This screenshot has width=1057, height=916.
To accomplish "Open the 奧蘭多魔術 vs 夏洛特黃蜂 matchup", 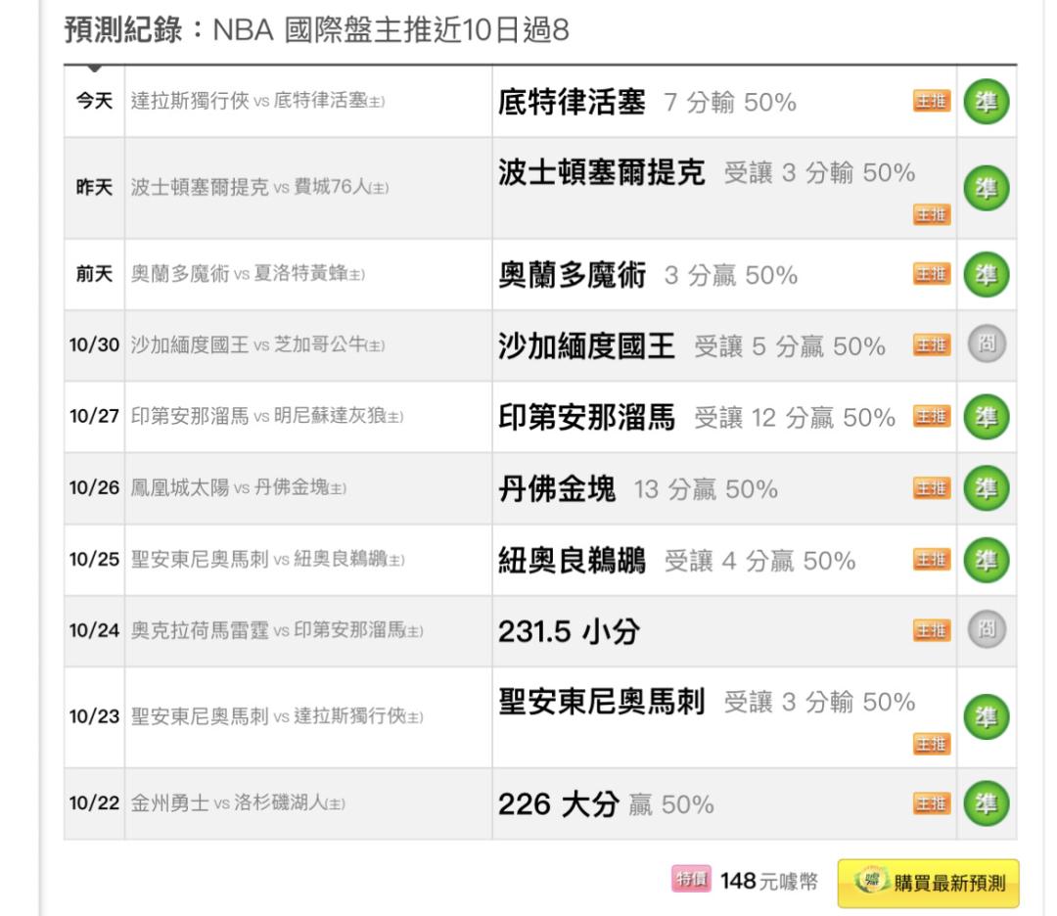I will click(x=248, y=274).
